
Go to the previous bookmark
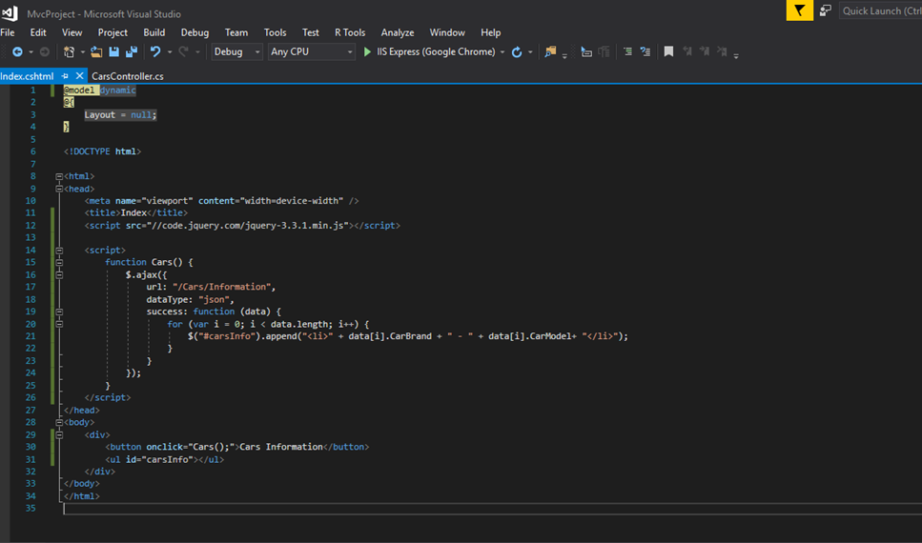click(686, 51)
